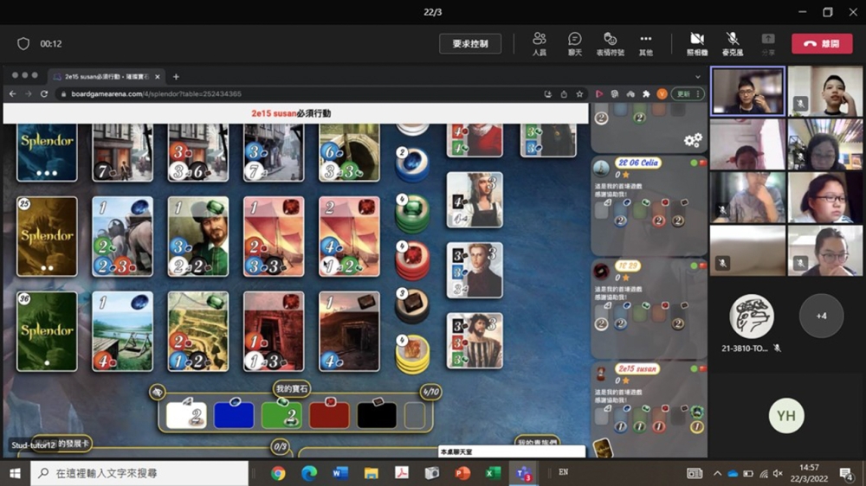Viewport: 866px width, 486px height.
Task: Click the browser back arrow
Action: click(12, 93)
